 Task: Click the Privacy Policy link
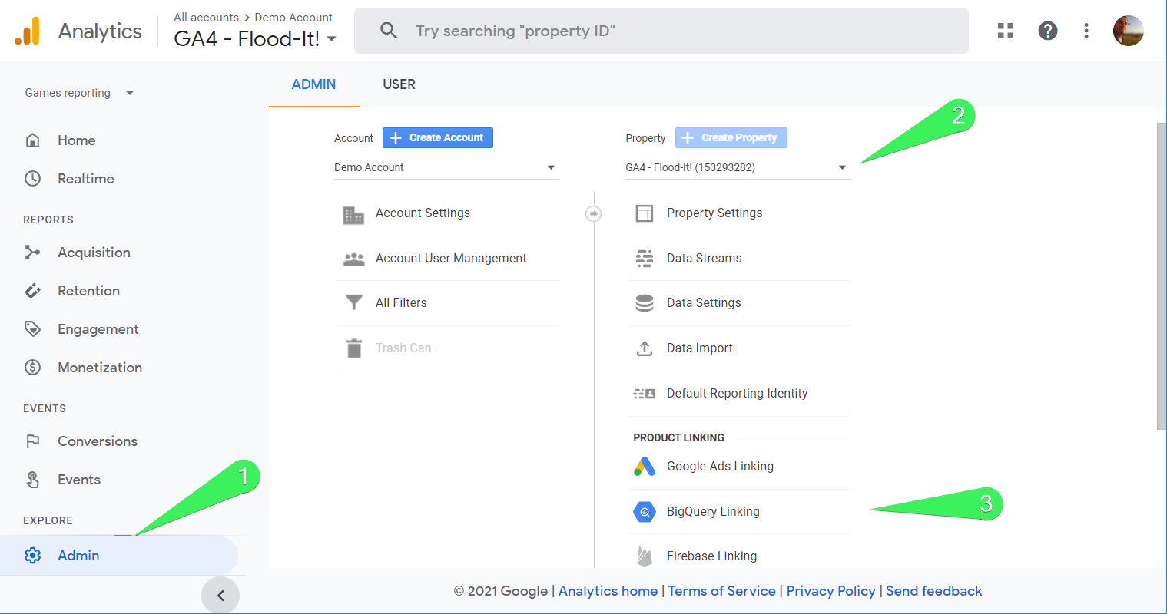click(830, 591)
